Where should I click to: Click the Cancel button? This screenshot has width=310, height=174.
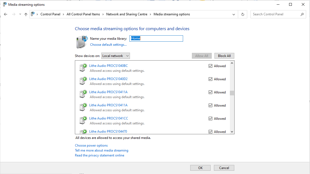224,168
